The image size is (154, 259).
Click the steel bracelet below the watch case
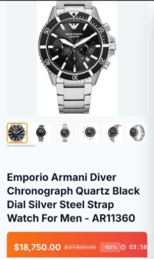click(x=74, y=97)
